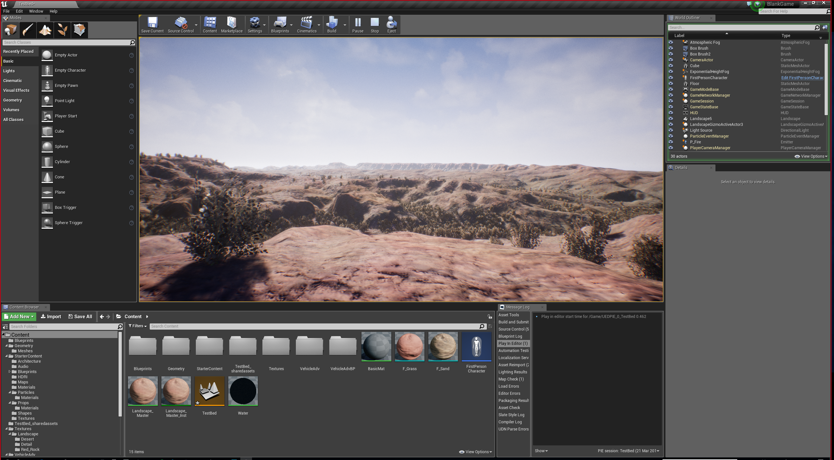
Task: Open the Cinematics toolbar icon
Action: point(307,25)
